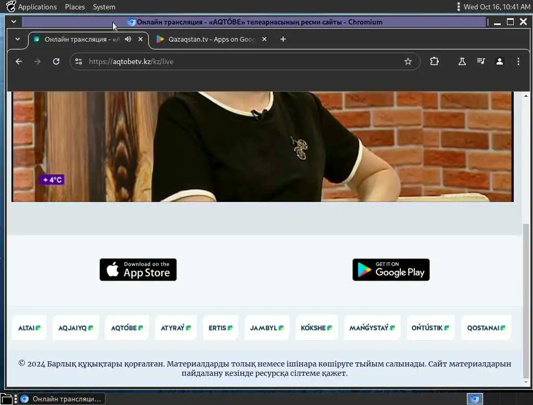533x405 pixels.
Task: Open the MAŃǴYSTAÝ channel link
Action: coord(372,328)
